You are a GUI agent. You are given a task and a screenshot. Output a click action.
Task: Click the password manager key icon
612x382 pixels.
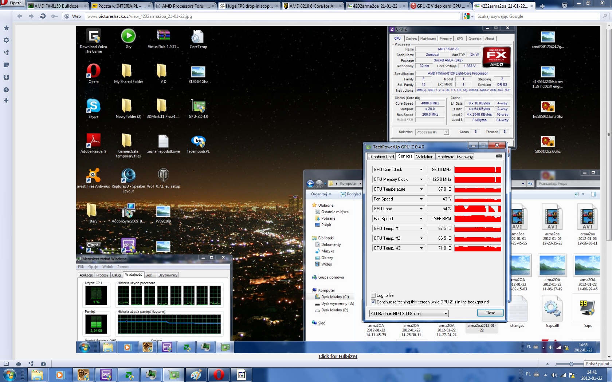(55, 16)
